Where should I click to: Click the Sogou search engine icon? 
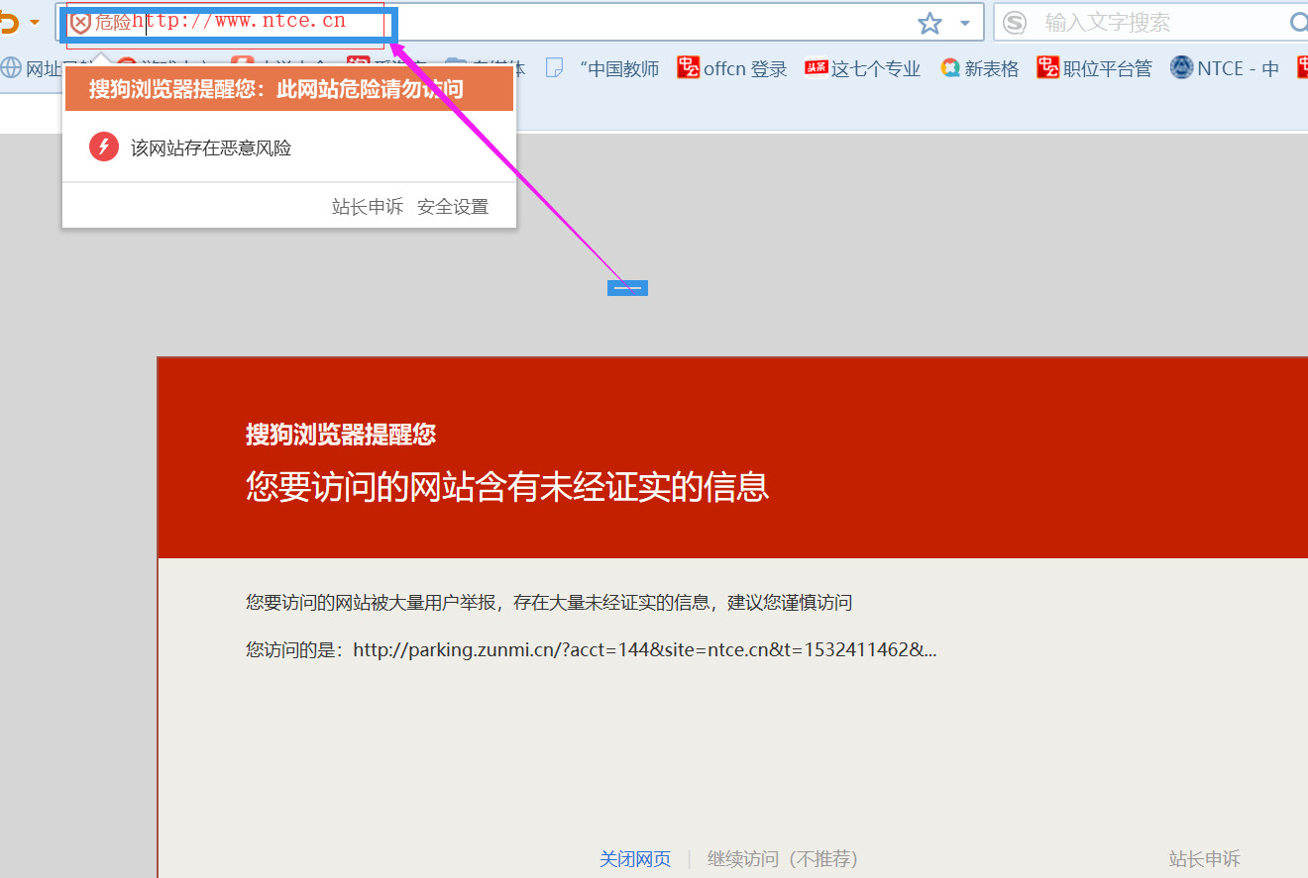click(1015, 23)
